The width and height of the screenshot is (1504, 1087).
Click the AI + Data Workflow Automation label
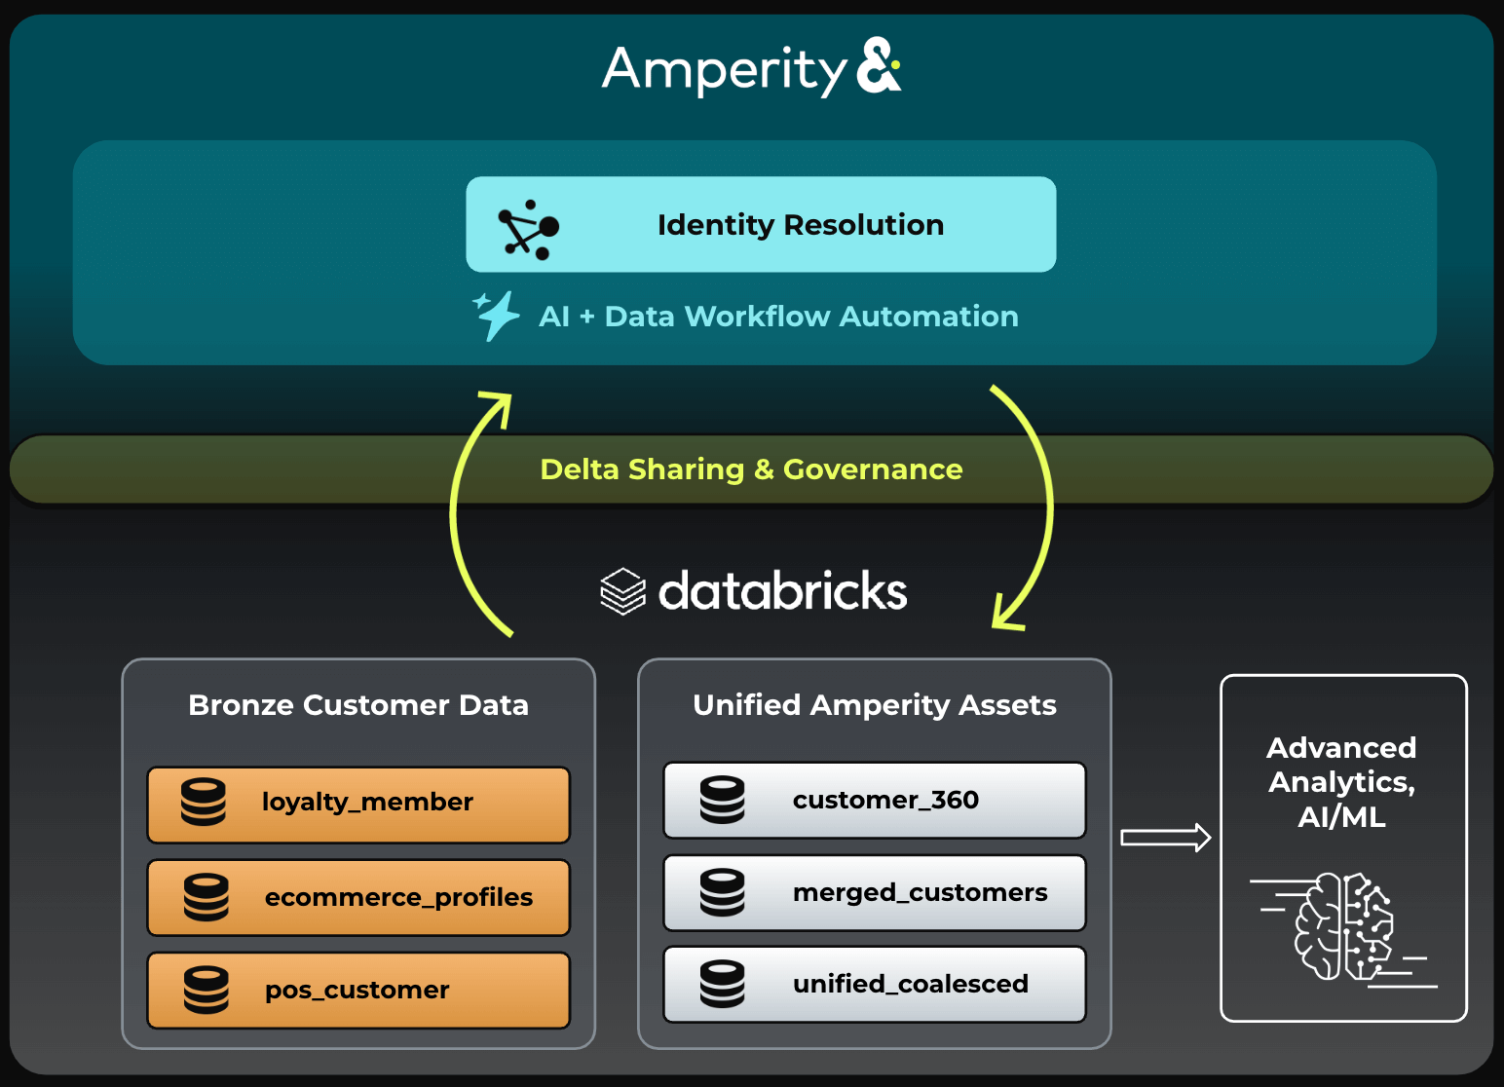(x=778, y=317)
